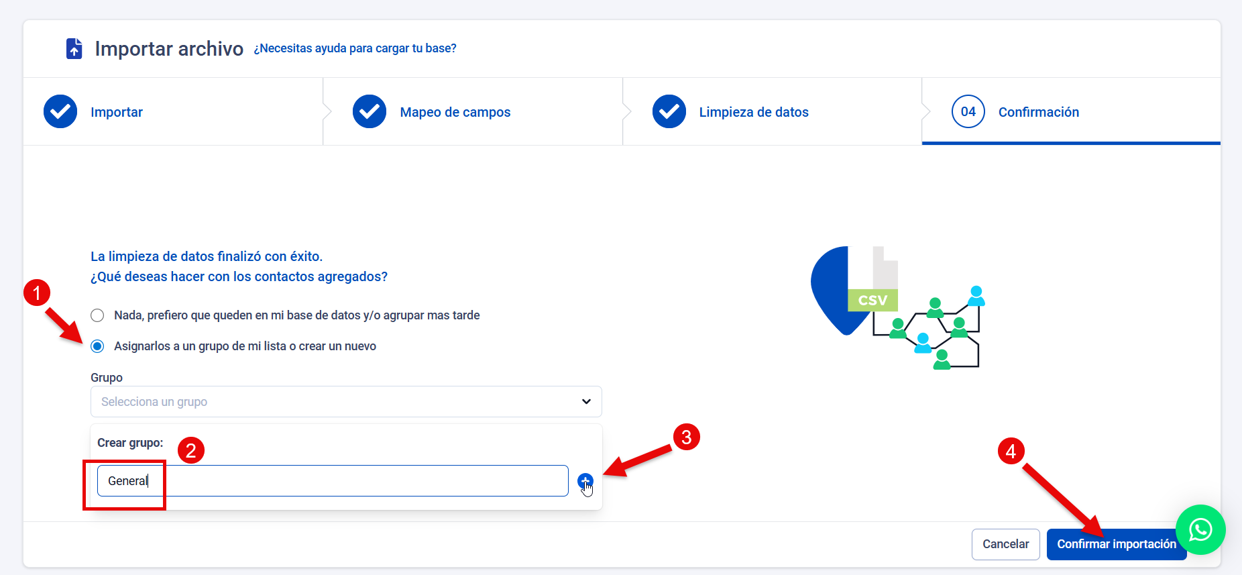Open the WhatsApp chat bubble
The width and height of the screenshot is (1242, 575).
click(1200, 530)
